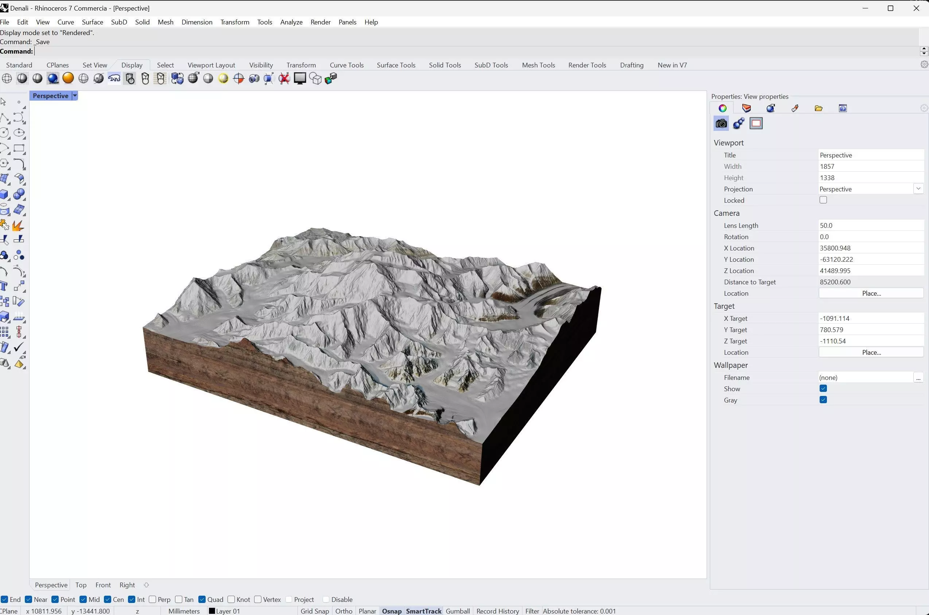Click the Rectangular array grid tool
Viewport: 929px width, 615px height.
click(5, 332)
